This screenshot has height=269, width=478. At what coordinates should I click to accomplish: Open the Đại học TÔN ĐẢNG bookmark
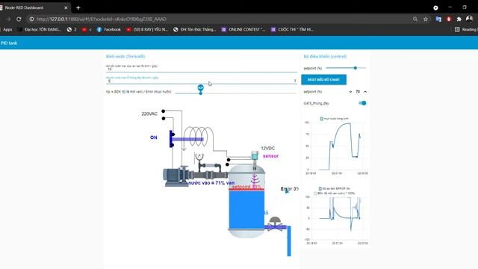[x=40, y=30]
